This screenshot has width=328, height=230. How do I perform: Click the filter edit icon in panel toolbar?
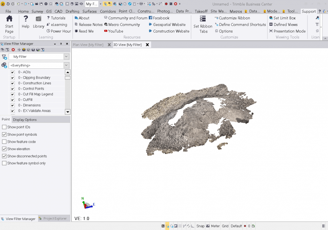click(7, 50)
